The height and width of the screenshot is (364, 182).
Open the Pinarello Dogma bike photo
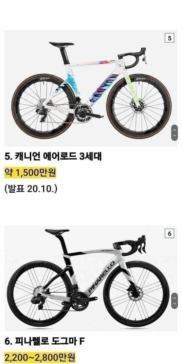91,278
